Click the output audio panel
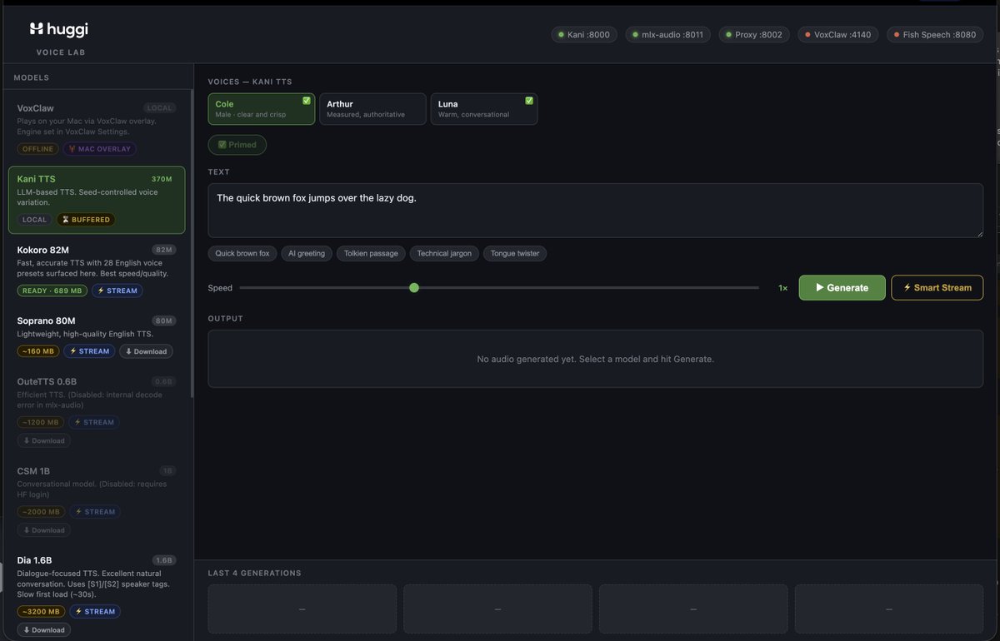The width and height of the screenshot is (1000, 641). (x=595, y=359)
